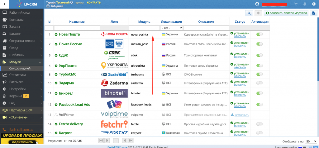Click the Zadarma logo
This screenshot has width=319, height=148.
114,83
